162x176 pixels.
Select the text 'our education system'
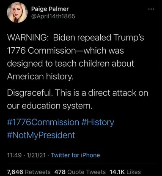(49, 106)
